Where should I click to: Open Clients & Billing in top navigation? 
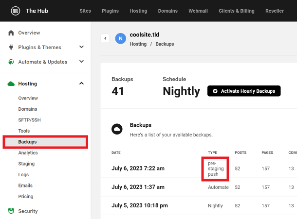(x=236, y=11)
